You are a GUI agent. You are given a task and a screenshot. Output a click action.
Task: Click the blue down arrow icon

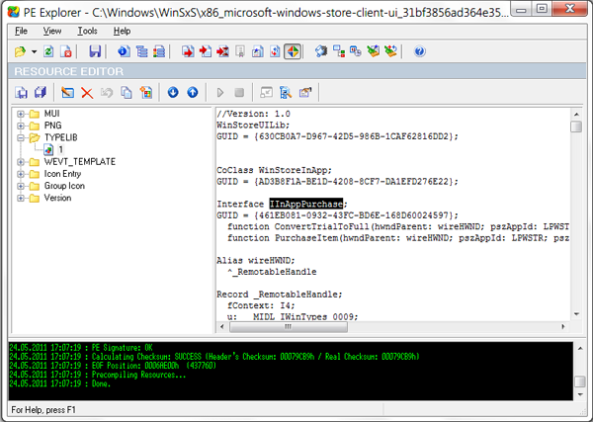click(x=173, y=92)
